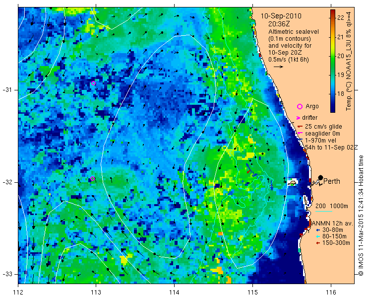The image size is (367, 298).
Task: Click the 20:36Z time text
Action: [x=278, y=24]
